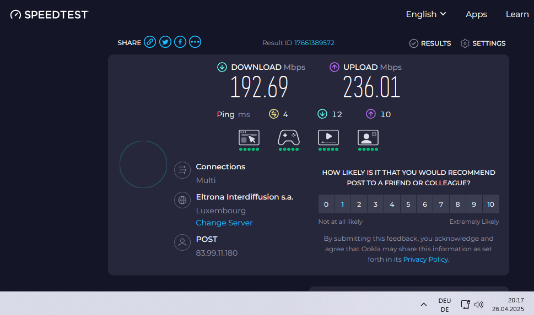
Task: Click the IP address 83.99.11.180
Action: point(217,253)
